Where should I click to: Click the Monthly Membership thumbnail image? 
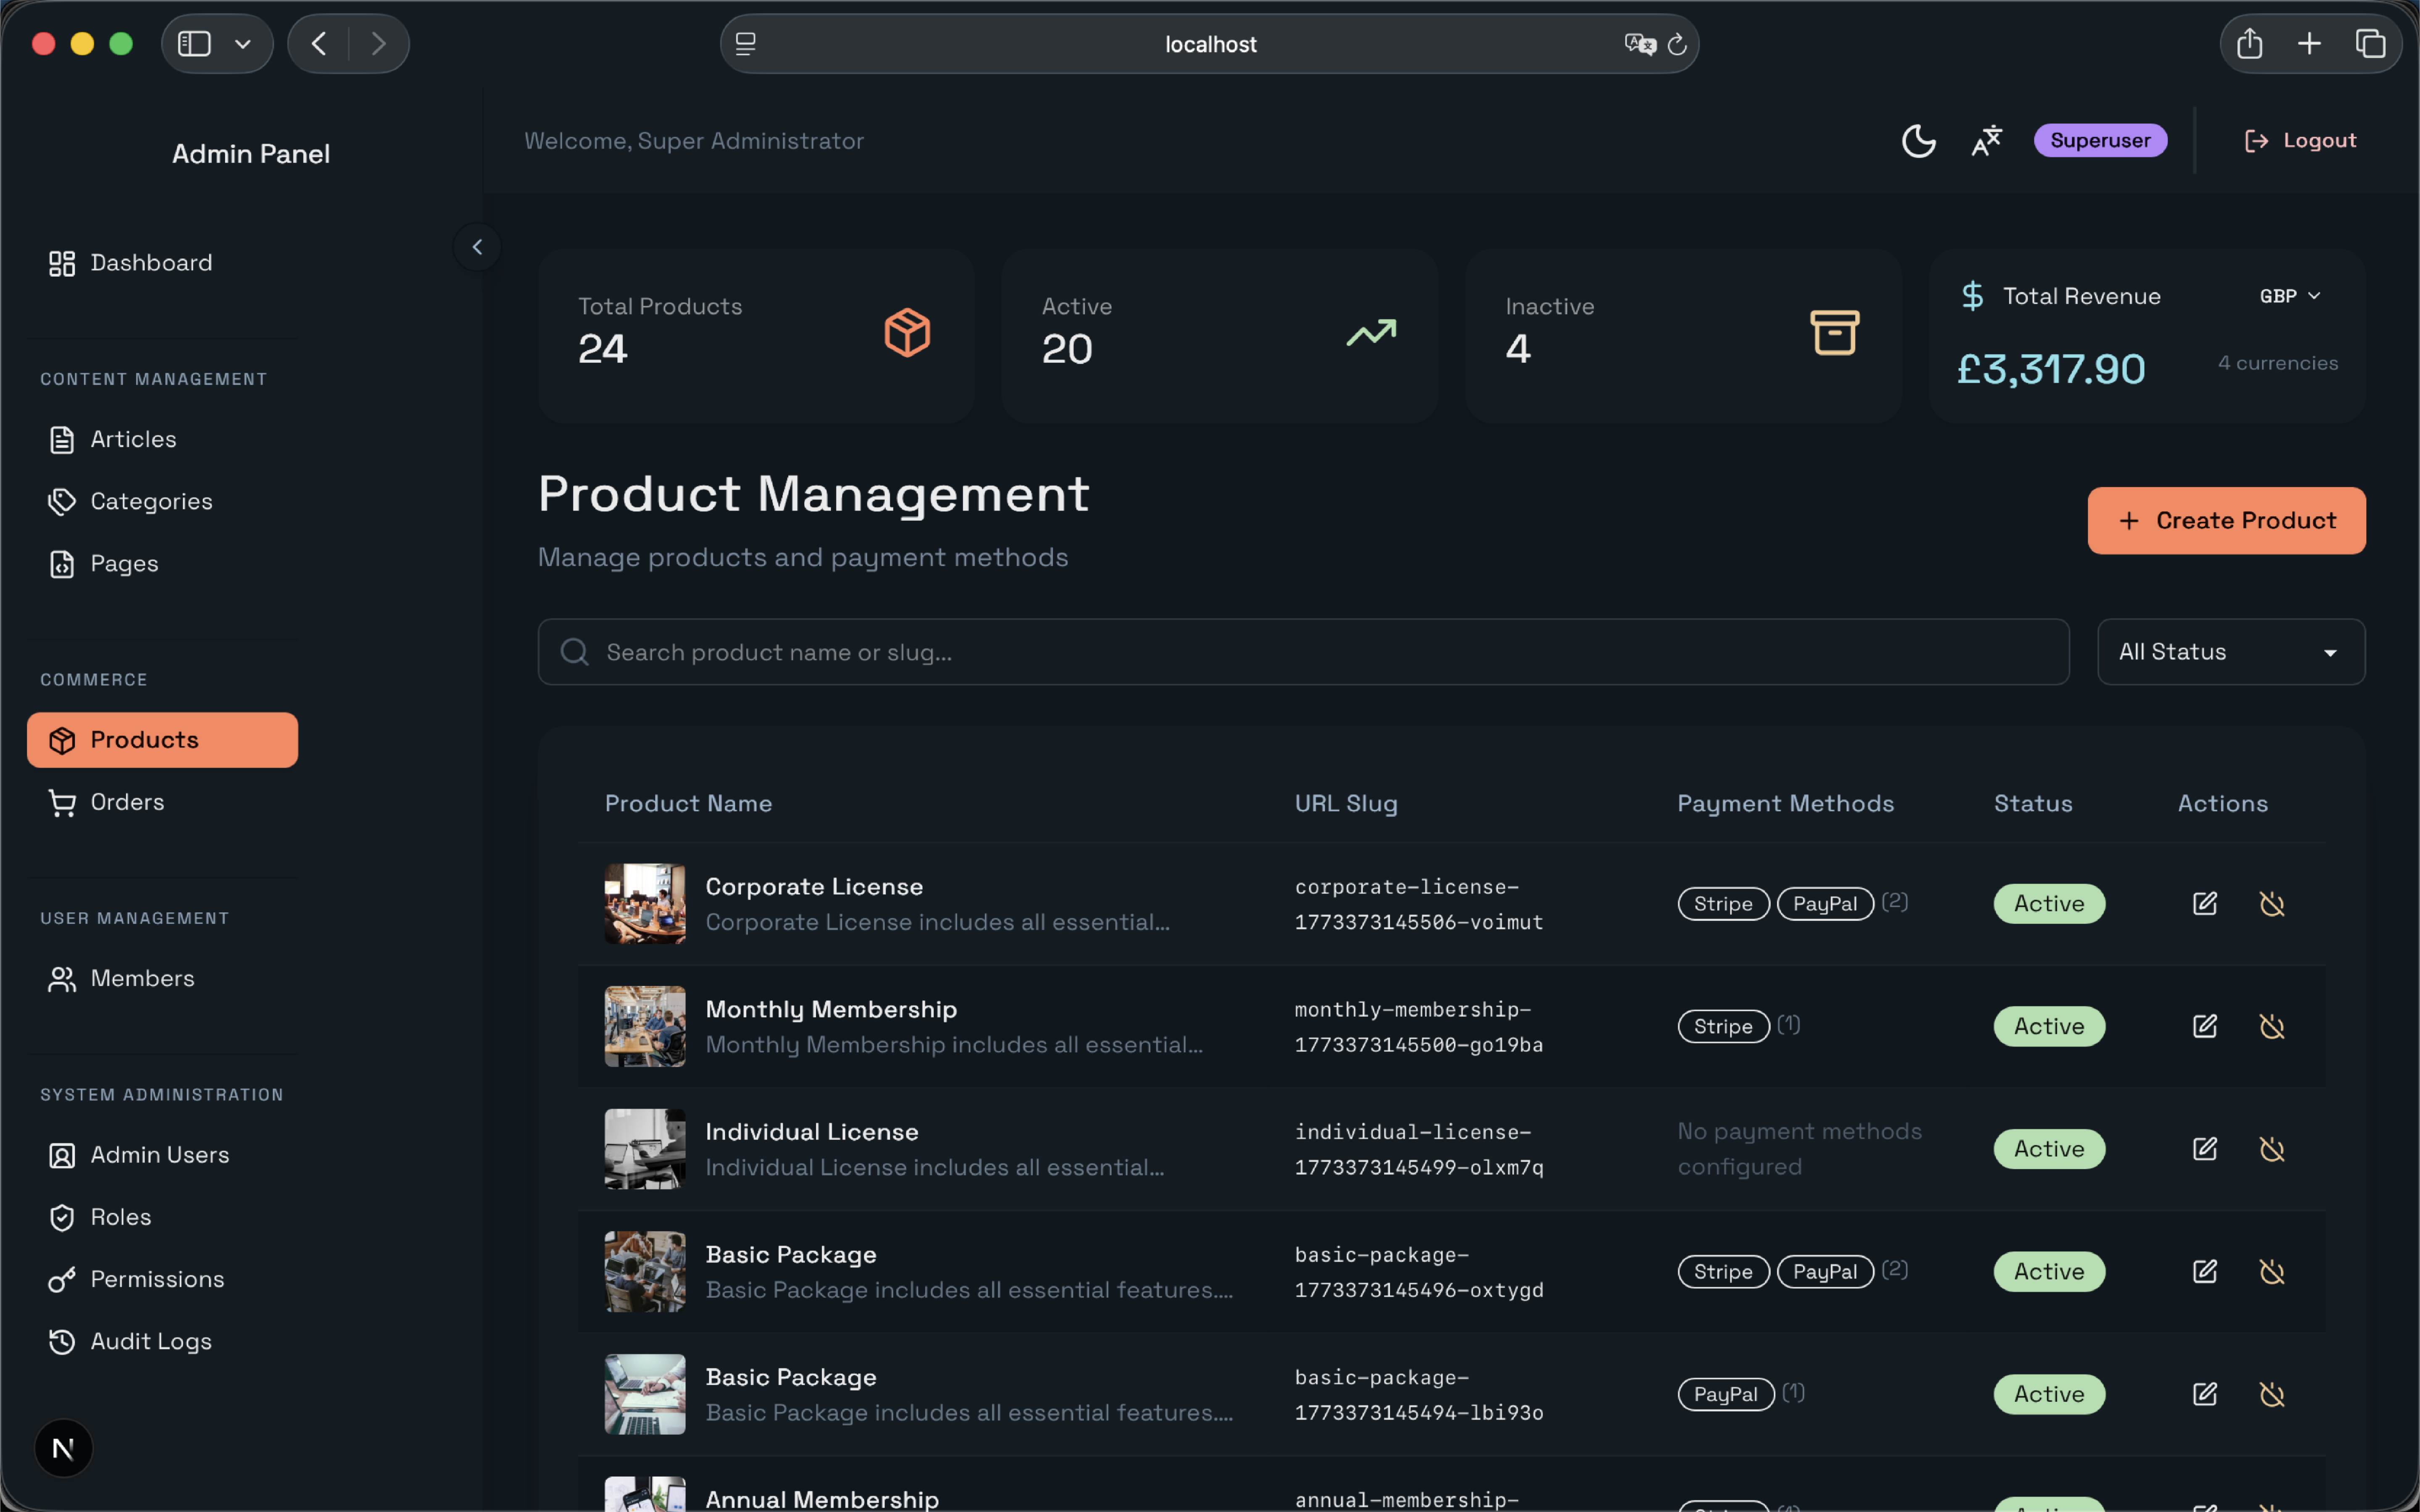[645, 1027]
